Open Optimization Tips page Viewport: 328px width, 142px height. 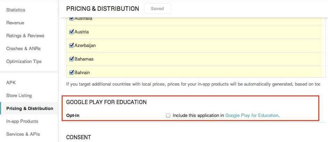pos(24,61)
